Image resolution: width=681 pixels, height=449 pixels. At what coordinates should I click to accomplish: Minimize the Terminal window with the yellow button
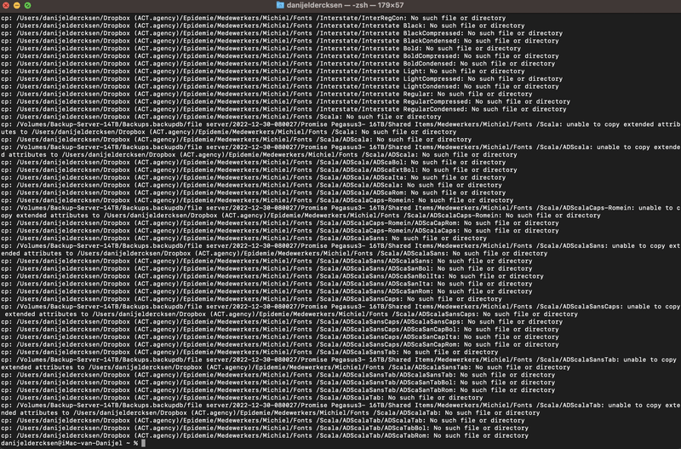click(x=16, y=5)
